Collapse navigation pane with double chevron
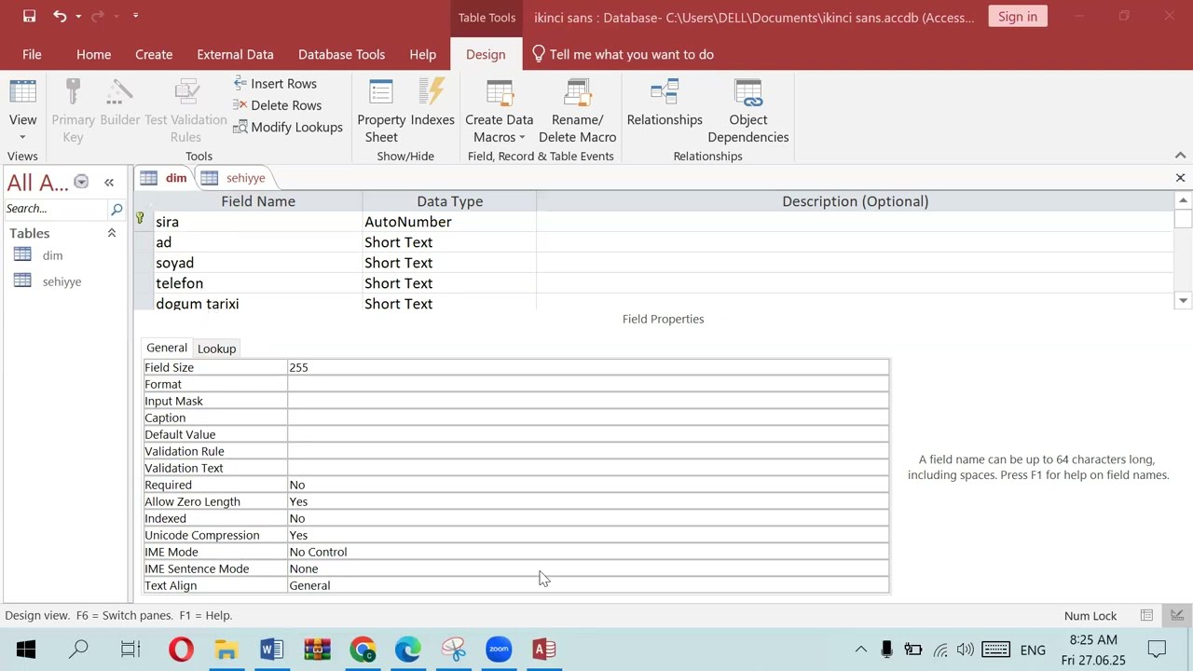Viewport: 1193px width, 671px height. coord(109,183)
